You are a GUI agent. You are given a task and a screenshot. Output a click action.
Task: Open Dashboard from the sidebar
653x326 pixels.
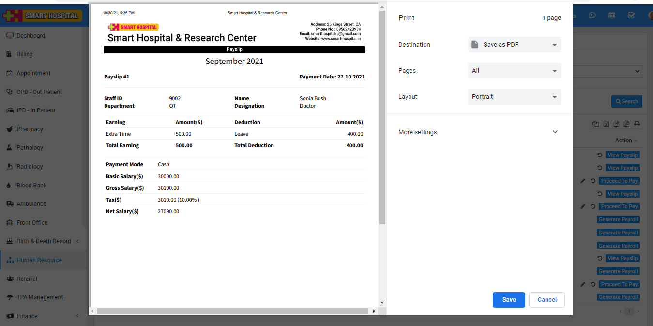point(30,36)
